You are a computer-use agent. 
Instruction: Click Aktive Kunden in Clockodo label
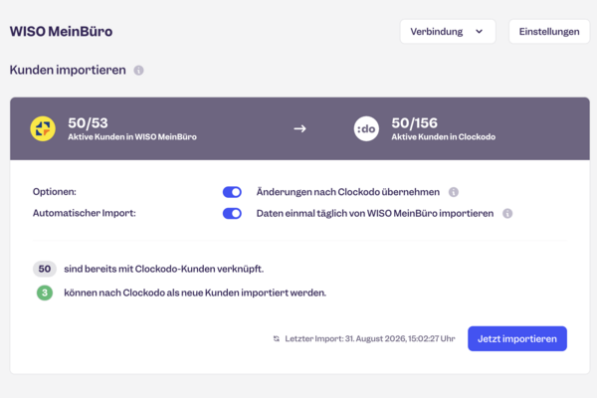(444, 136)
